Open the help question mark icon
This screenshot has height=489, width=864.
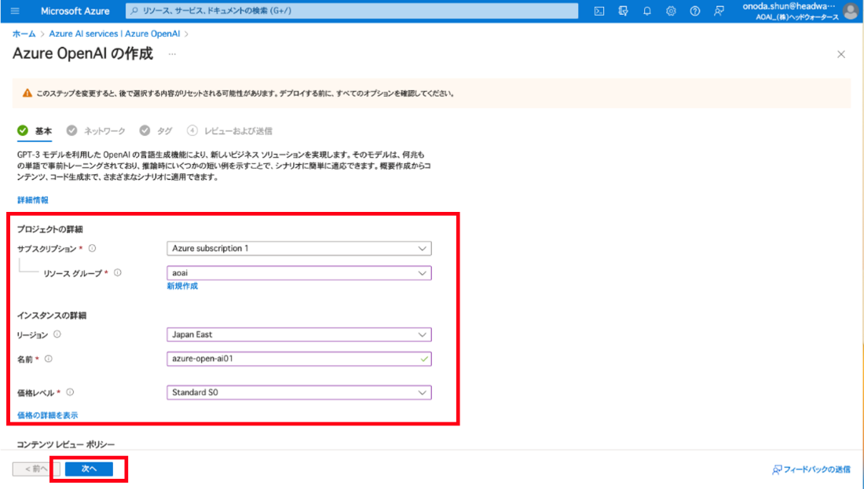point(695,11)
